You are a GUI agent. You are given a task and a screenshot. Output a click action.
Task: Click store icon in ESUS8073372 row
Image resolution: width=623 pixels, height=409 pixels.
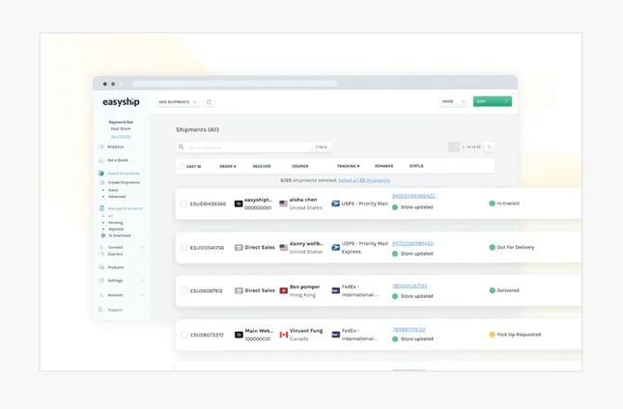[x=239, y=335]
